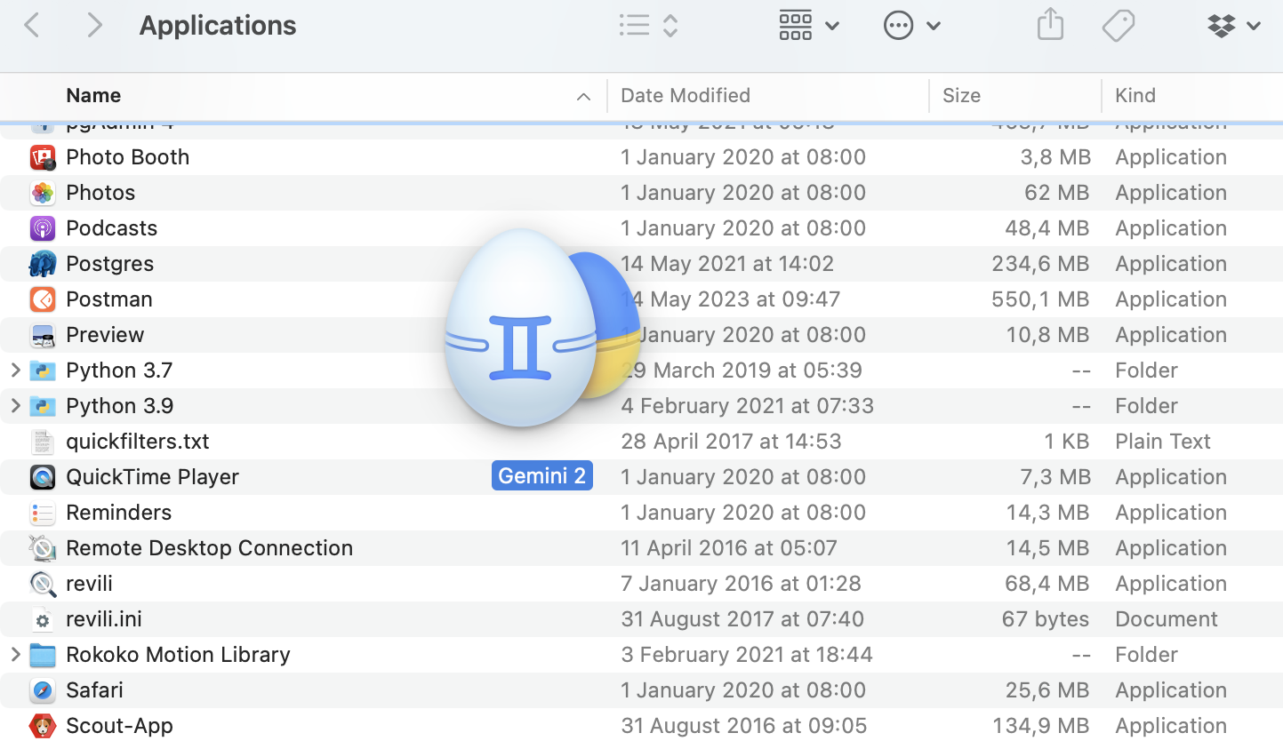Select the Scout-App file name

click(x=119, y=726)
